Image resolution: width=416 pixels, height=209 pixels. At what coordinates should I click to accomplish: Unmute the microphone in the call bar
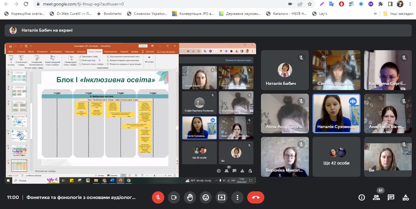pyautogui.click(x=158, y=197)
